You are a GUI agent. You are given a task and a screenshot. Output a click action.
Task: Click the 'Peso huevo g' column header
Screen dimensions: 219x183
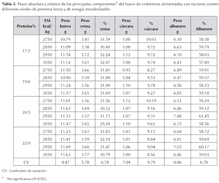pos(65,26)
